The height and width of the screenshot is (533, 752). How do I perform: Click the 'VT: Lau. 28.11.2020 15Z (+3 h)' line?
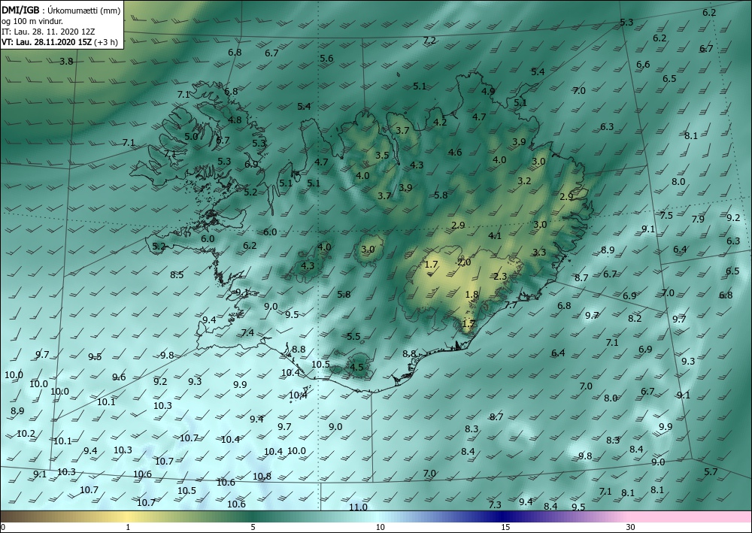click(x=60, y=42)
